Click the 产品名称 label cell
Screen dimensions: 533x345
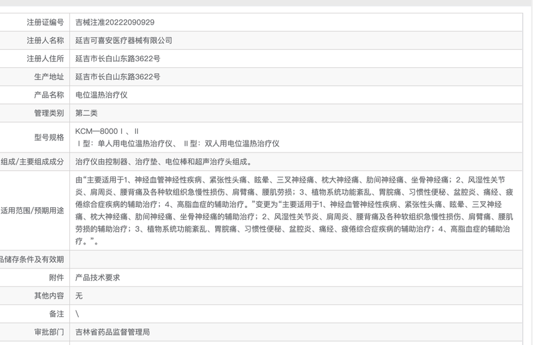[x=49, y=95]
